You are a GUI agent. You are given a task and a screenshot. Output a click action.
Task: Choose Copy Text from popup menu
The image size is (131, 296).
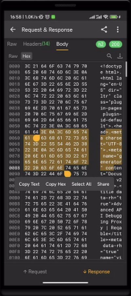pyautogui.click(x=29, y=184)
